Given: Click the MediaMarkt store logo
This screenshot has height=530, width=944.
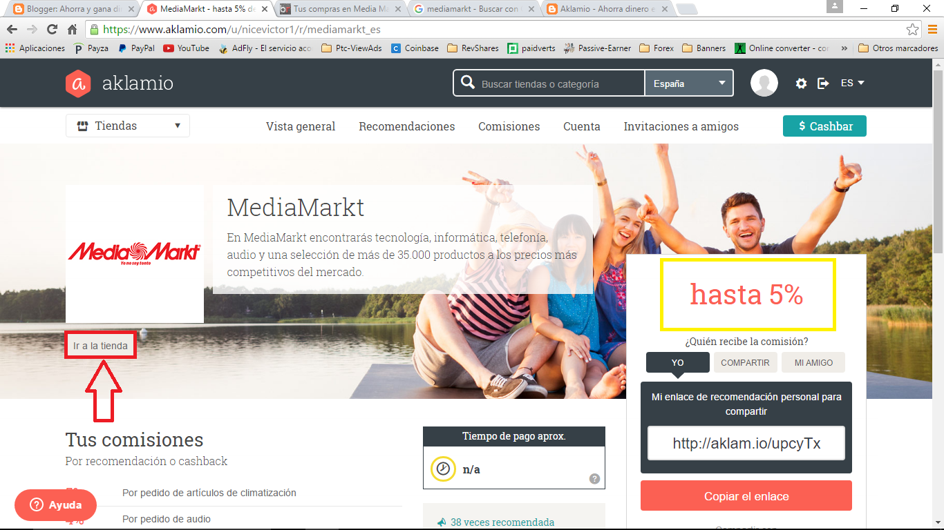Looking at the screenshot, I should (135, 253).
